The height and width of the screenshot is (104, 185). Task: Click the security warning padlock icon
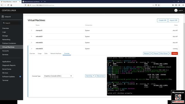tap(28, 5)
